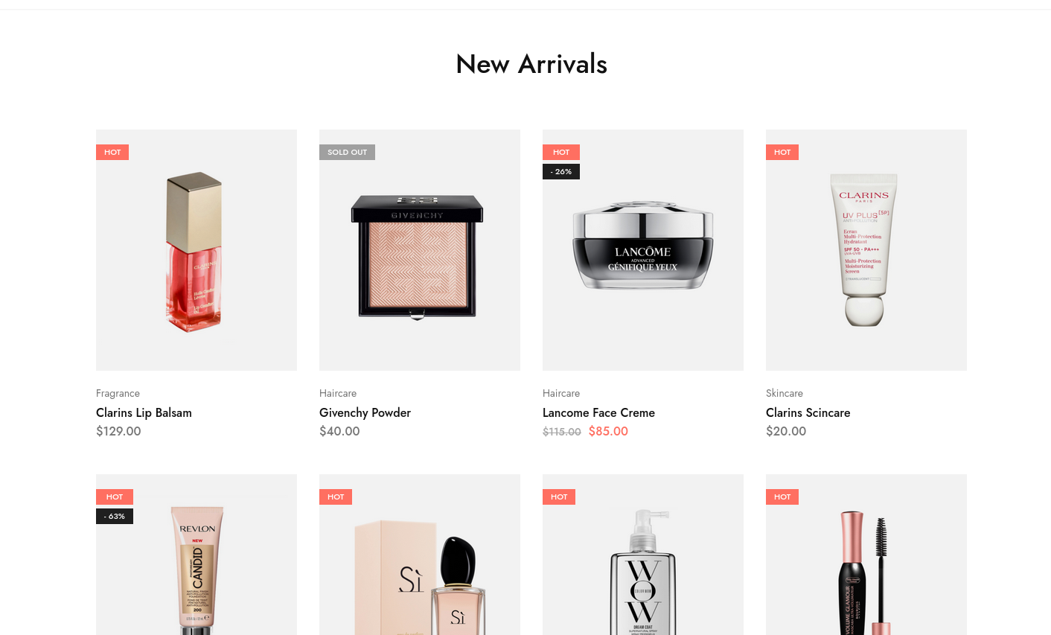Open the Si perfume bottle image
This screenshot has width=1051, height=635.
point(420,555)
